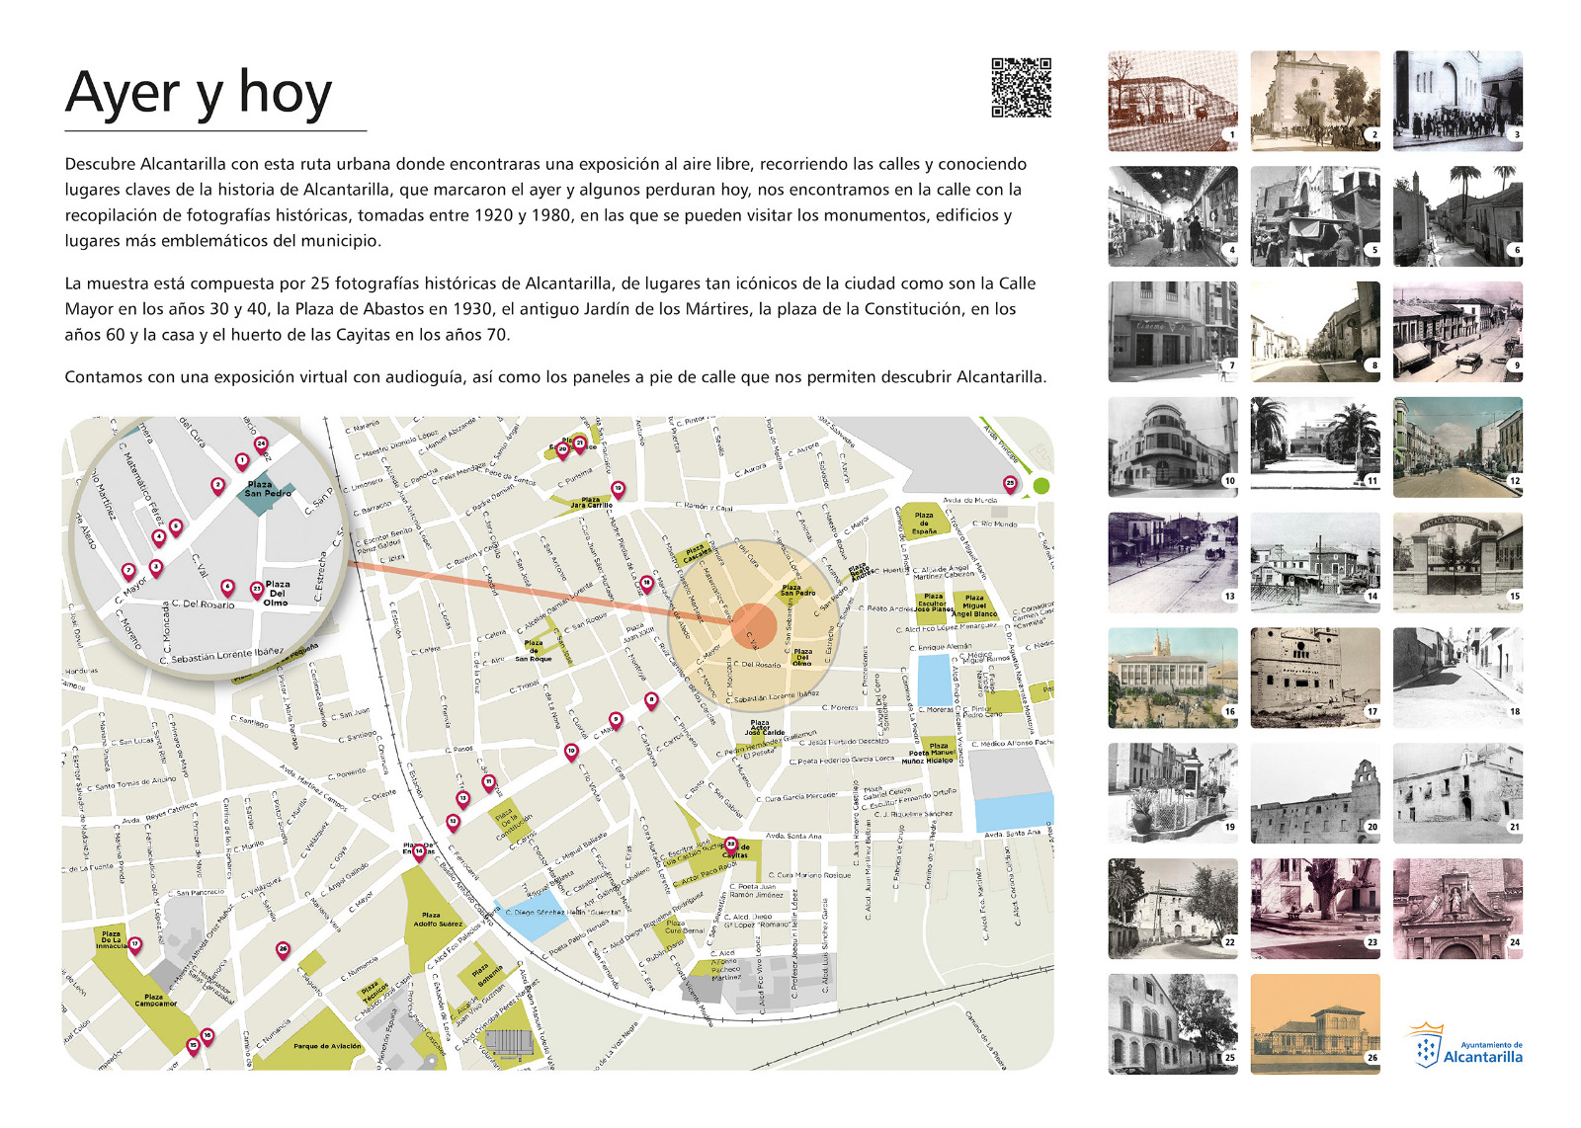1581x1128 pixels.
Task: Open historical photo thumbnail number 4
Action: pyautogui.click(x=1173, y=216)
